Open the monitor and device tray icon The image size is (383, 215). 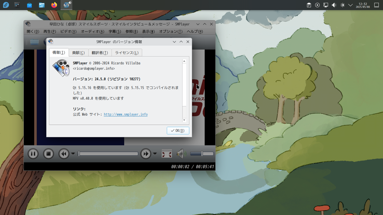[326, 5]
